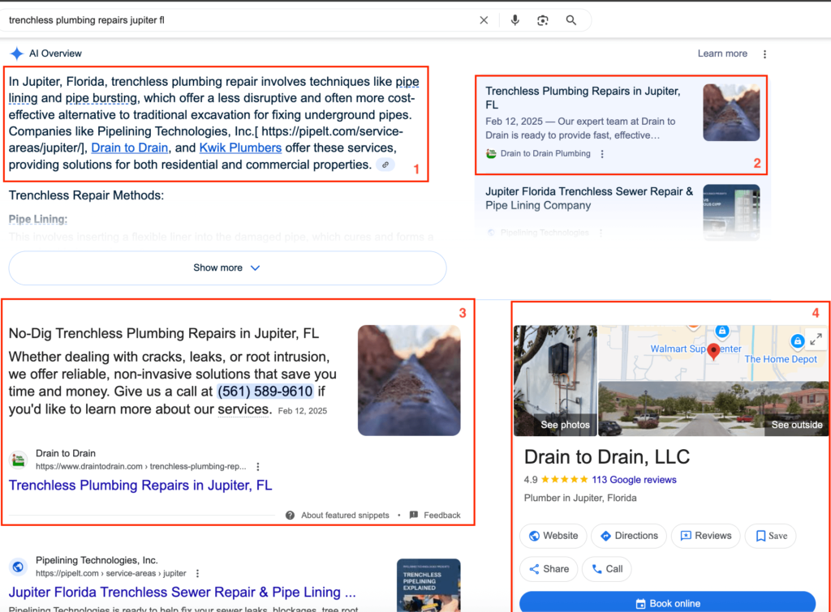The height and width of the screenshot is (612, 831).
Task: Open the three-dot menu beside Learn more
Action: pyautogui.click(x=764, y=53)
